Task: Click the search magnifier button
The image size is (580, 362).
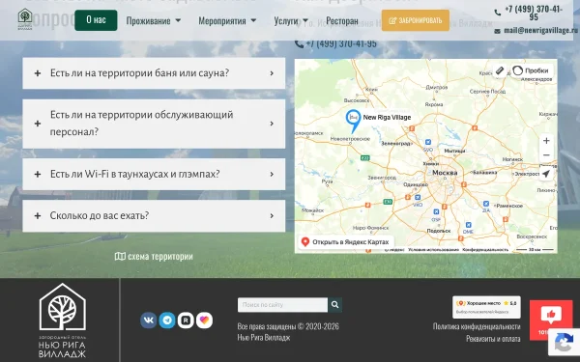Action: point(335,305)
